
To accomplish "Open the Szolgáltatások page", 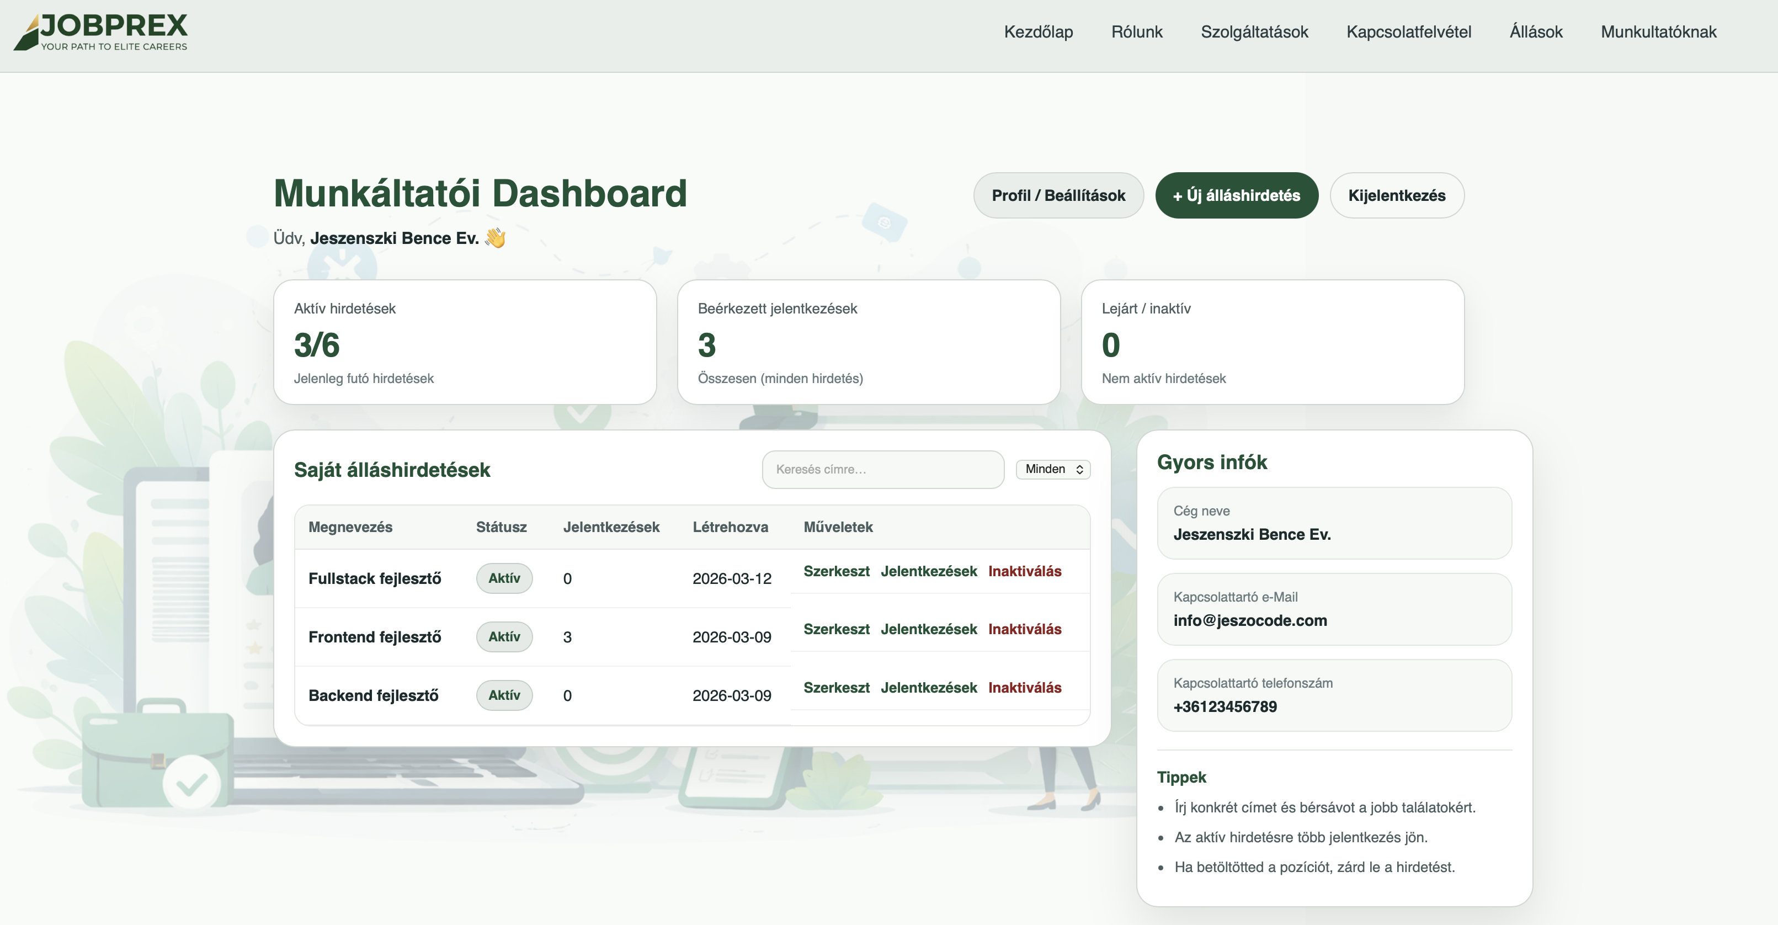I will tap(1255, 32).
